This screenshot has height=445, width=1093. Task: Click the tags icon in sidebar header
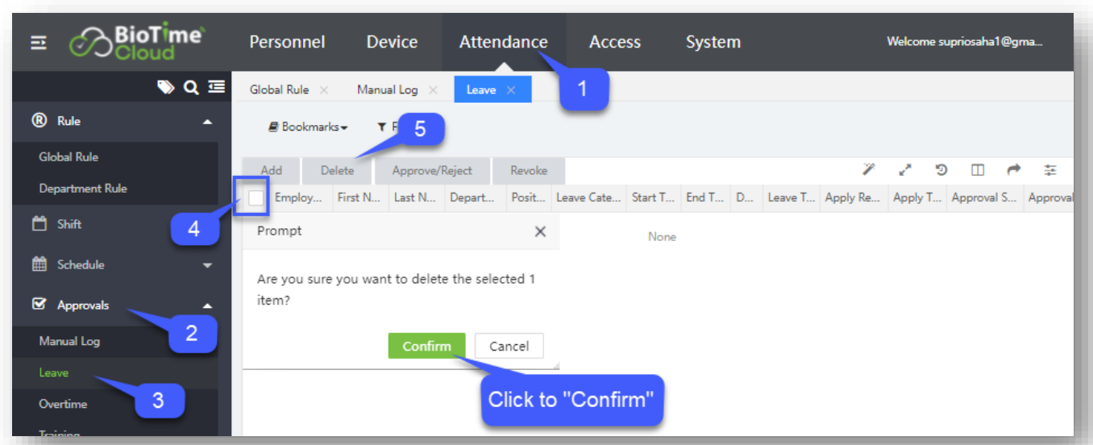click(x=165, y=87)
